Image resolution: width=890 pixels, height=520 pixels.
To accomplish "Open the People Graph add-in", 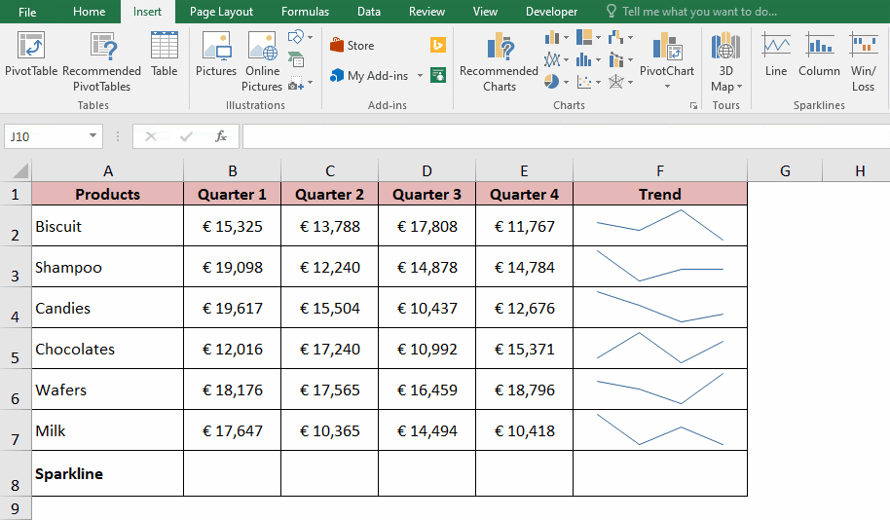I will pos(438,75).
